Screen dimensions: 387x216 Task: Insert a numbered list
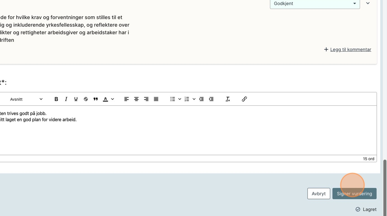coord(187,99)
